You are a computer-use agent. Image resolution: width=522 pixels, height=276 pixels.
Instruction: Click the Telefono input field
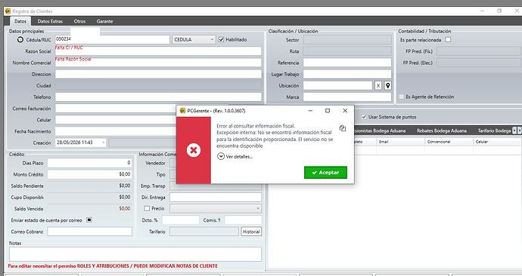tap(158, 97)
